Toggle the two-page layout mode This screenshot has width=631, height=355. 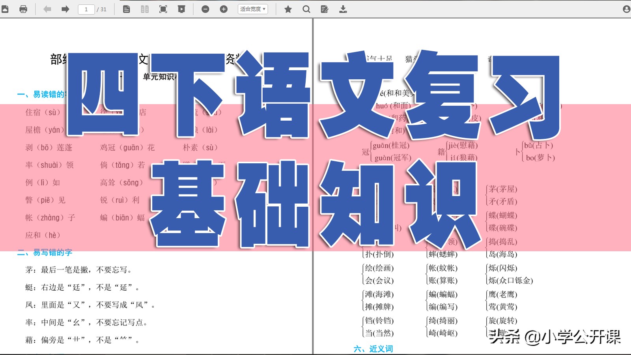(145, 9)
